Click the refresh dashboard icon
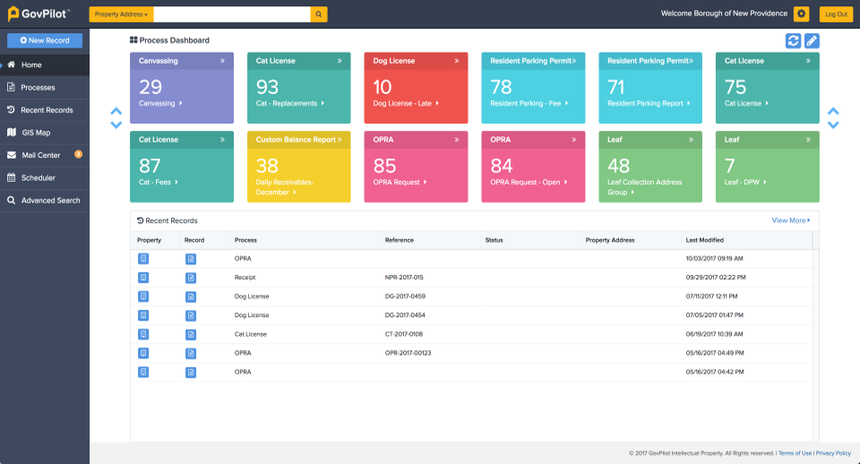 pos(793,40)
